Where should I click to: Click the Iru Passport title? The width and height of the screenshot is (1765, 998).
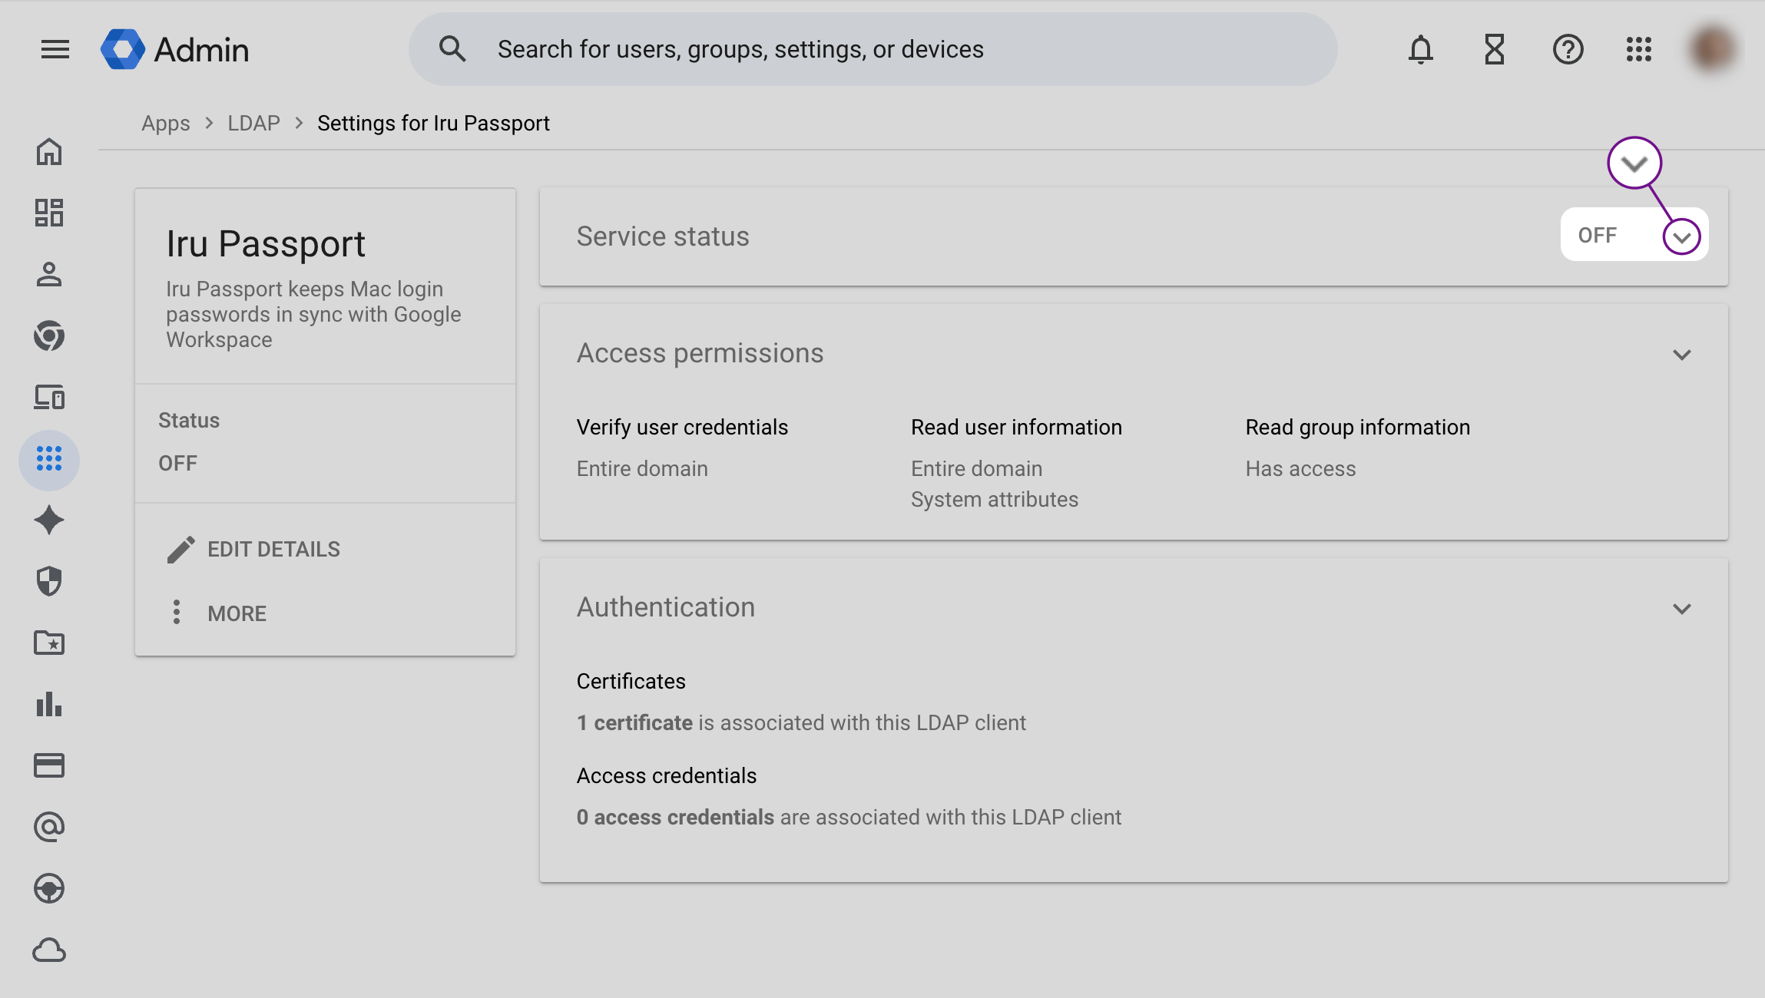(x=266, y=244)
